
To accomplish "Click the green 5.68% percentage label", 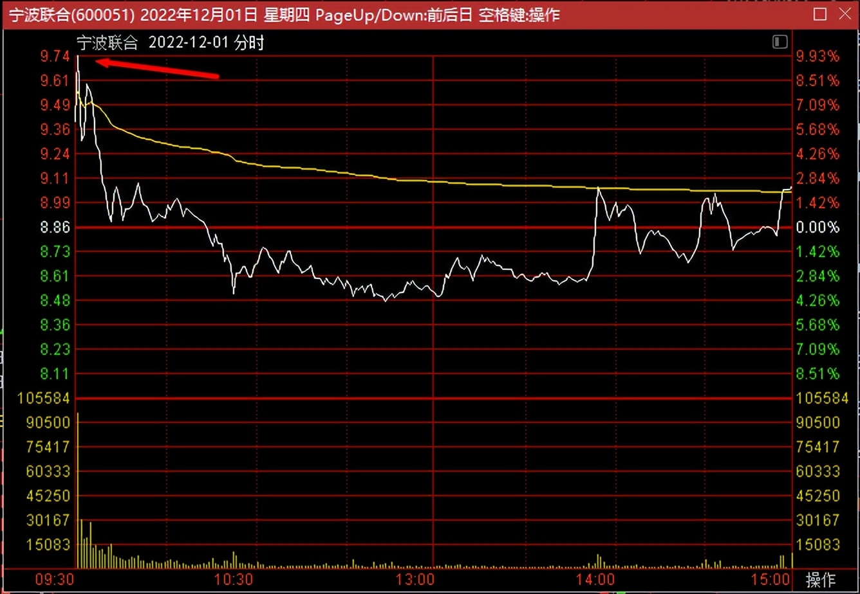I will point(818,325).
